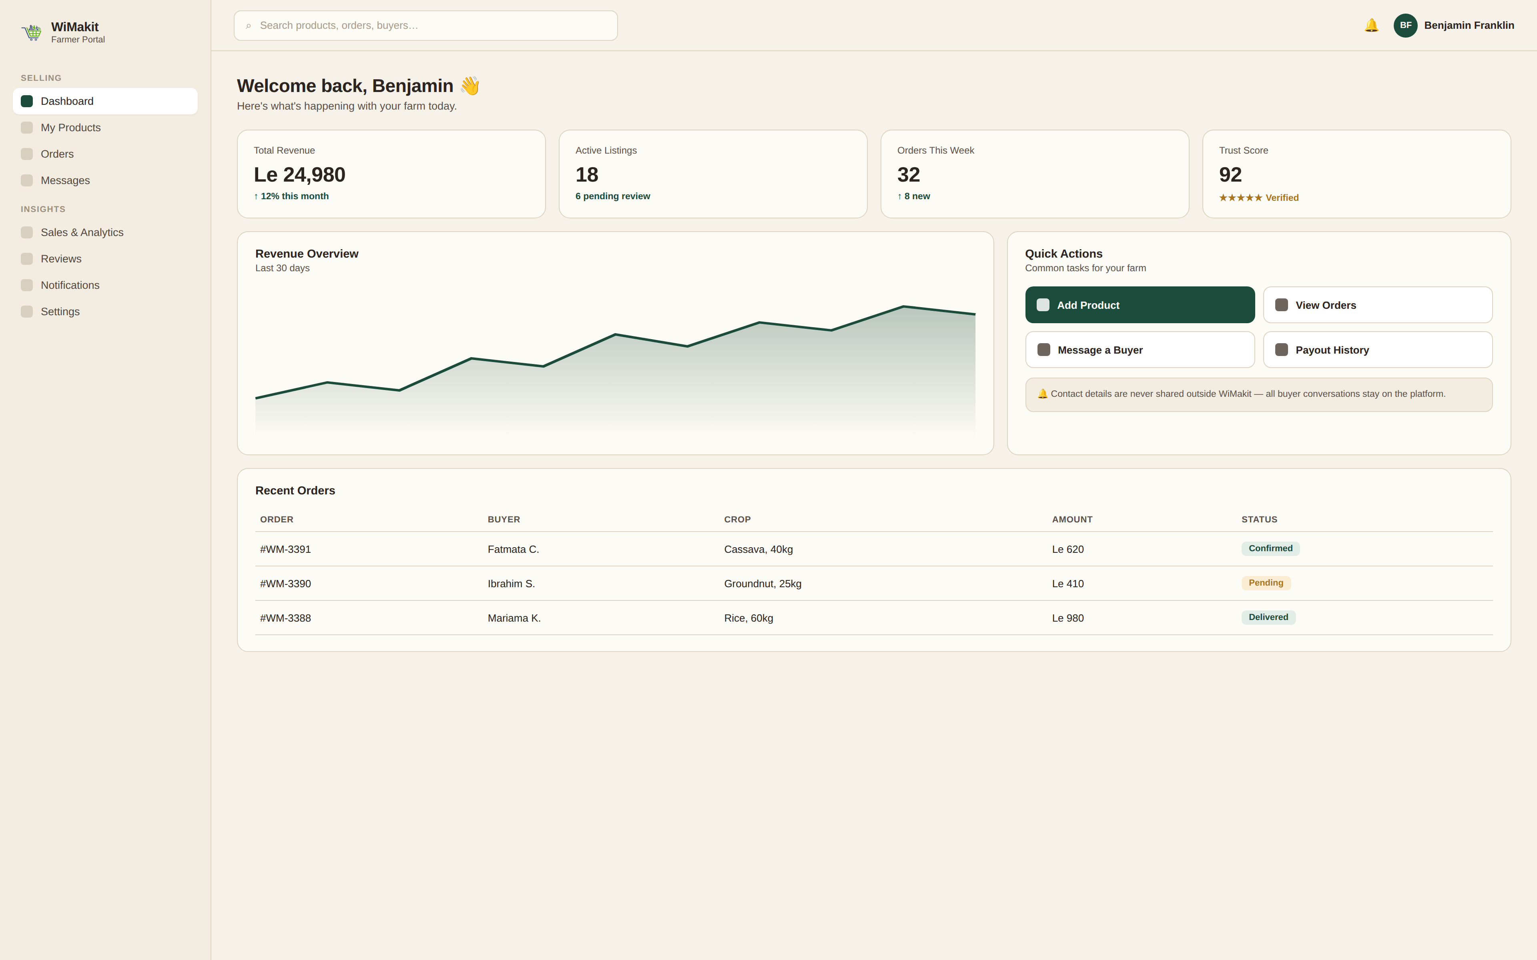
Task: Click the BF user avatar
Action: [x=1405, y=25]
